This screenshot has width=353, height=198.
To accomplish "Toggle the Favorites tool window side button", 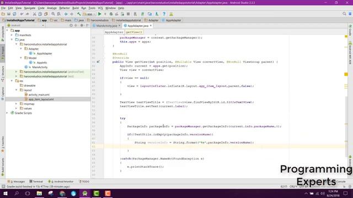I will tap(3, 144).
